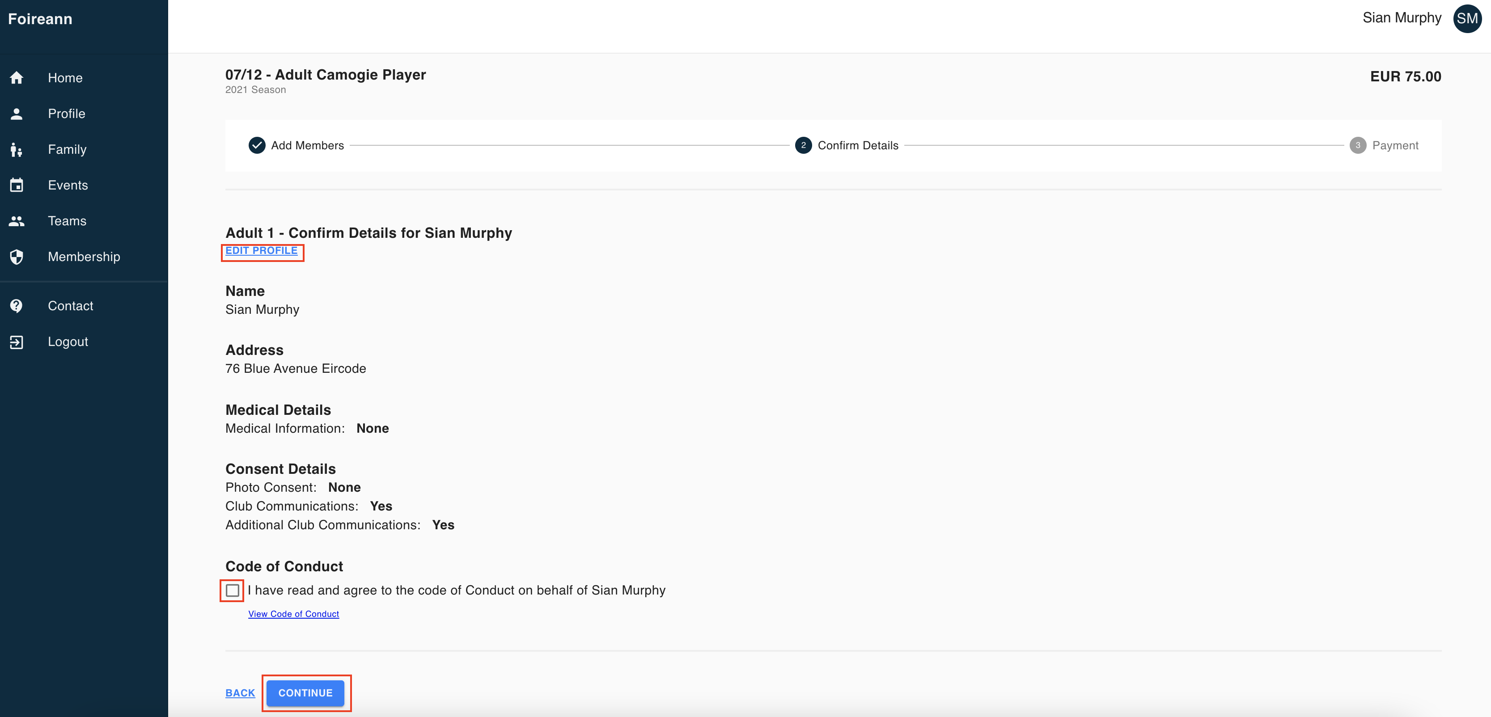Screen dimensions: 1491x717
Task: Click the step 2 Confirm Details circle
Action: (803, 145)
